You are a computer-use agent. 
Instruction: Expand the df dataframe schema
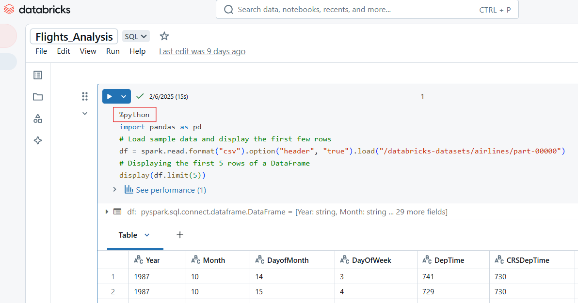point(107,212)
